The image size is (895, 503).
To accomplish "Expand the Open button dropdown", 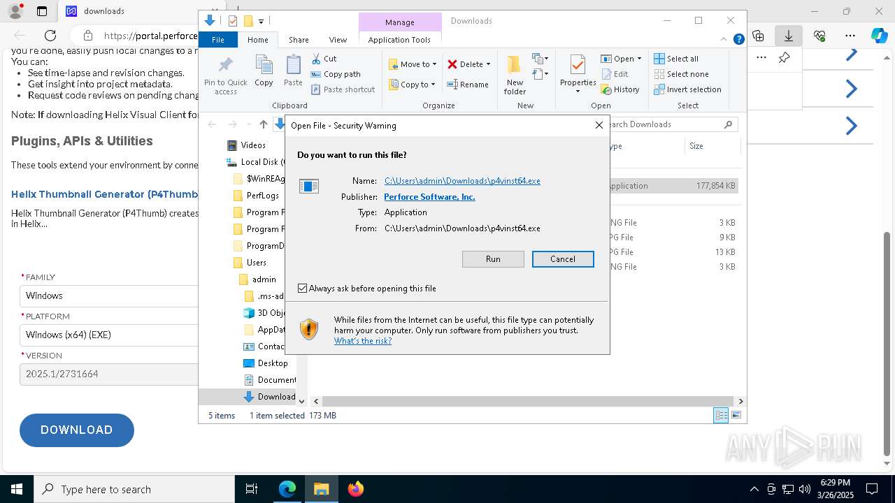I will (639, 59).
